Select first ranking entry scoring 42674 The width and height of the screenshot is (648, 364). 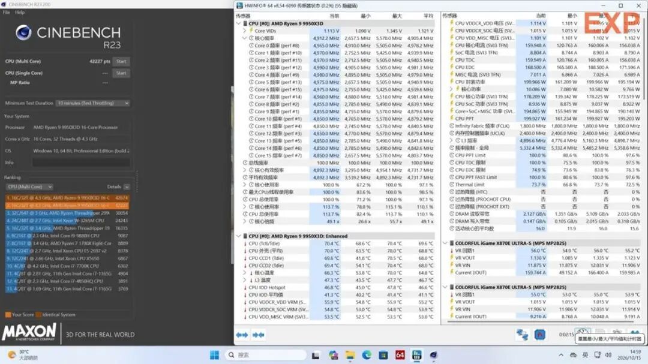[67, 198]
